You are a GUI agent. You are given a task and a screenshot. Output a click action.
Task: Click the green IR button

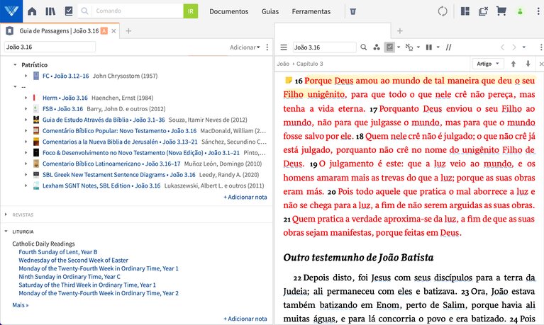pos(191,11)
